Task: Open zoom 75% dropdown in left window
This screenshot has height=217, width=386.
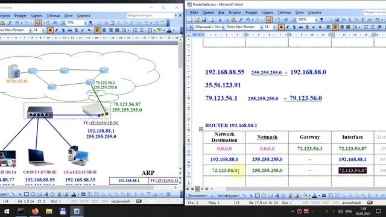Action: 86,23
